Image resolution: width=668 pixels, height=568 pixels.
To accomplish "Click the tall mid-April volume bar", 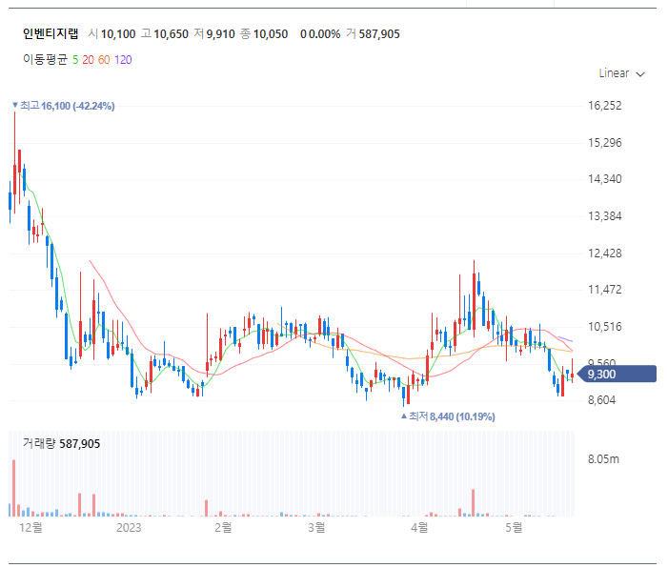I will tap(473, 503).
